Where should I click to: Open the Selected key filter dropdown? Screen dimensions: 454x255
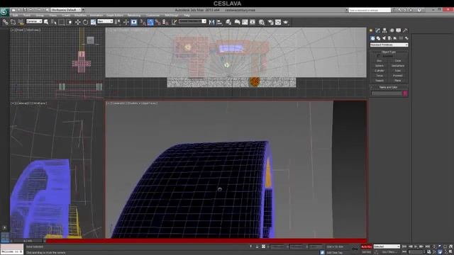387,246
